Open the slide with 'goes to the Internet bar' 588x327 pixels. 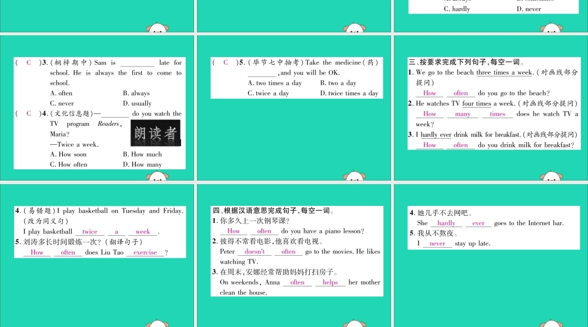[491, 255]
